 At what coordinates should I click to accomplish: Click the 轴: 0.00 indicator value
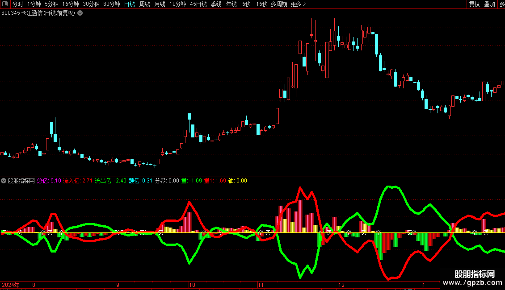[x=237, y=181]
